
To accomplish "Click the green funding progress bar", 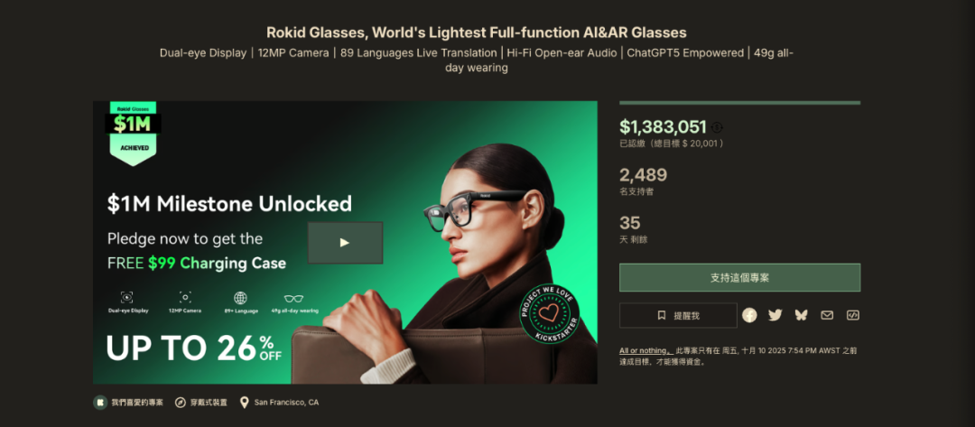I will point(739,103).
